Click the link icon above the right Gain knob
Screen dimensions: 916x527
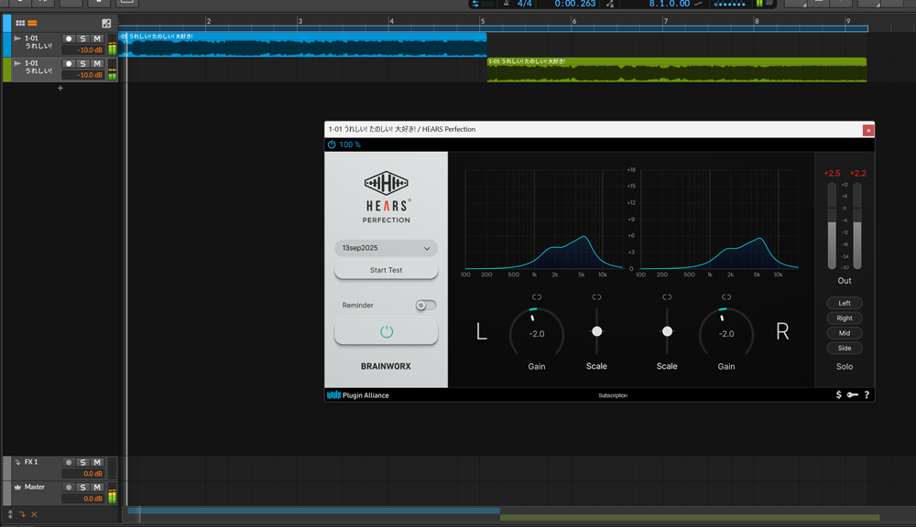point(726,297)
